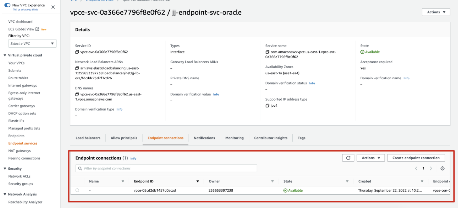Viewport: 458px width, 211px height.
Task: Focus the Filter by endpoint connections field
Action: click(x=166, y=168)
